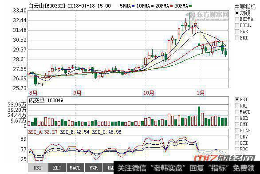
Task: Click the 8月 month label on the axis
Action: click(x=33, y=93)
